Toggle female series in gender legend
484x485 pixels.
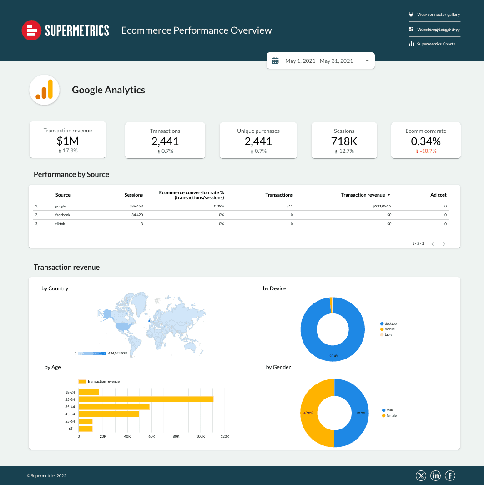[391, 416]
